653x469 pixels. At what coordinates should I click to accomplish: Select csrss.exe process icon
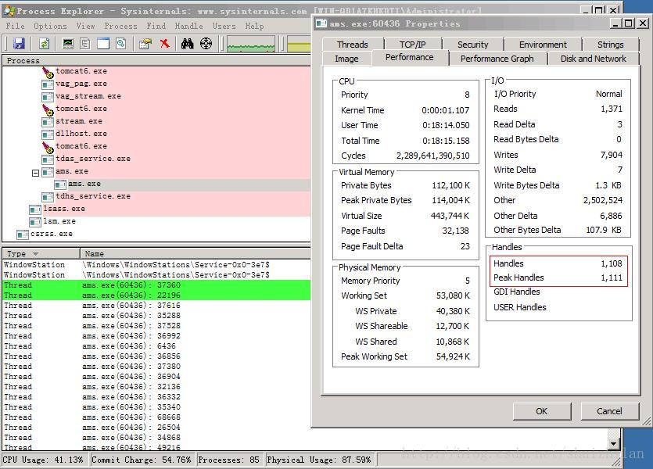click(22, 234)
